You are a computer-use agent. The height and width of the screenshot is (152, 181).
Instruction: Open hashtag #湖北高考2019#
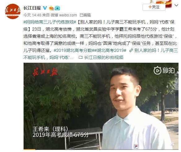(109, 50)
